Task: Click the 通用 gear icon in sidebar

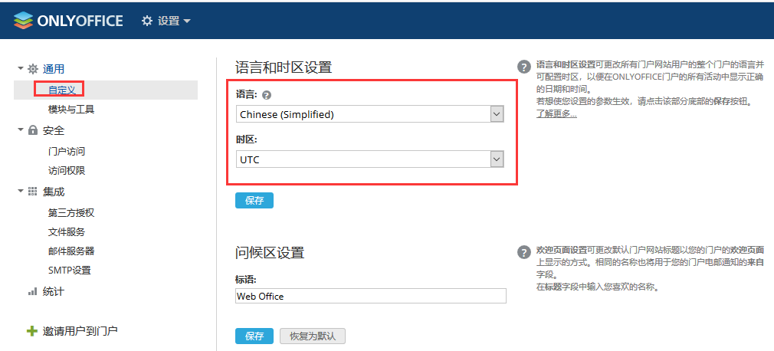Action: click(33, 69)
